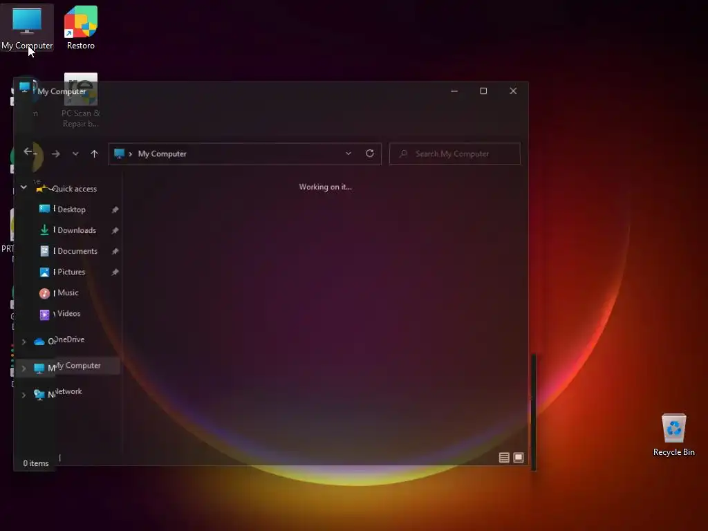Image resolution: width=708 pixels, height=531 pixels.
Task: Refresh the My Computer view
Action: point(369,153)
